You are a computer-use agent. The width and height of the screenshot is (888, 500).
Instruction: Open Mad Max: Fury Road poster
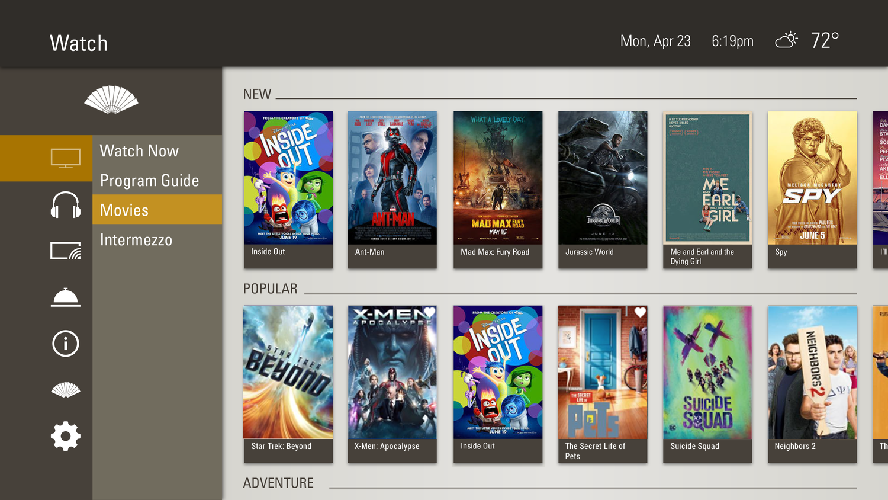point(498,178)
